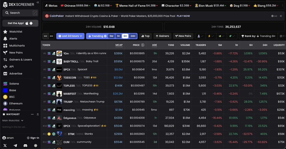Open the STNK Stonks row
This screenshot has width=286, height=149.
point(163,134)
